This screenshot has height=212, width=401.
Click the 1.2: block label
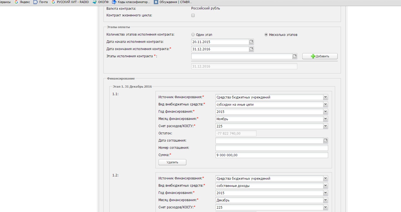tap(115, 175)
